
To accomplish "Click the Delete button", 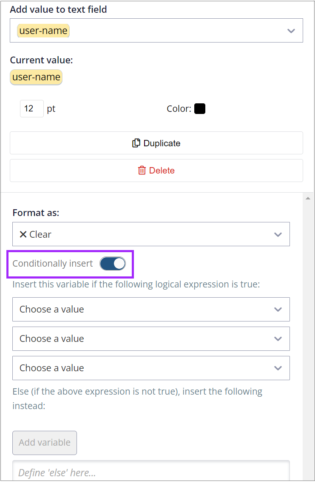I will 156,170.
